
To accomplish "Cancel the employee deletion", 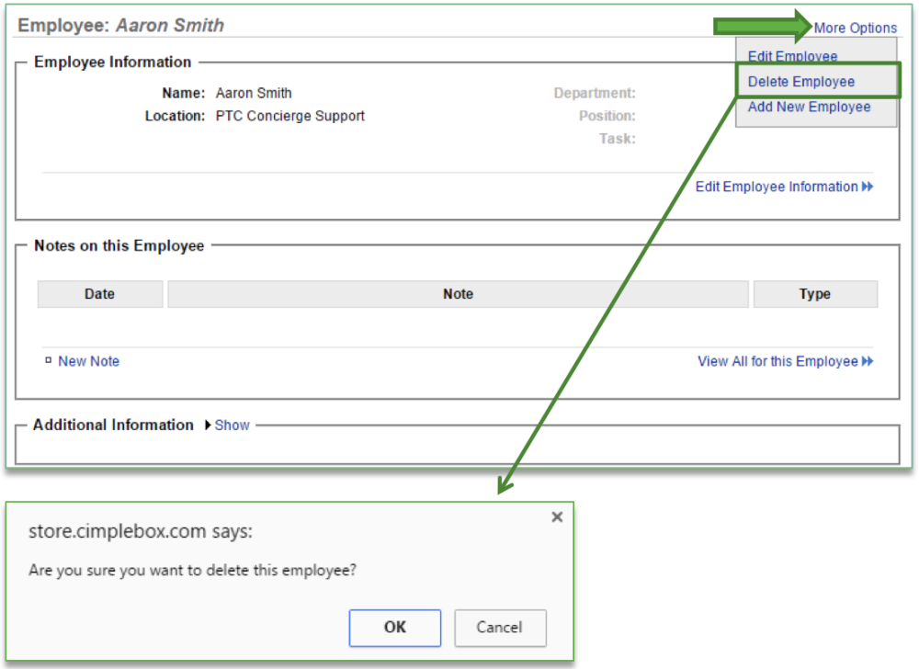I will tap(500, 628).
